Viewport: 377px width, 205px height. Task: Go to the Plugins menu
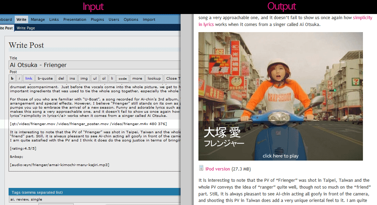97,19
